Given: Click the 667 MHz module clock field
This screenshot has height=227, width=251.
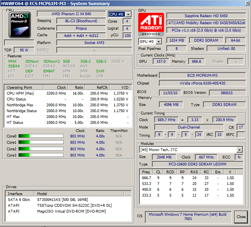Looking at the screenshot, I should click(x=206, y=157).
